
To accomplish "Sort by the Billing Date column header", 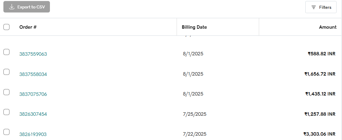I will point(194,27).
